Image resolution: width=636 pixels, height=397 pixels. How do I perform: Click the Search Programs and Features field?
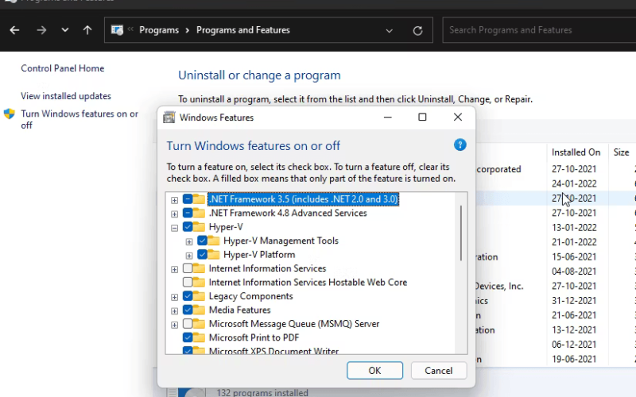click(x=539, y=30)
